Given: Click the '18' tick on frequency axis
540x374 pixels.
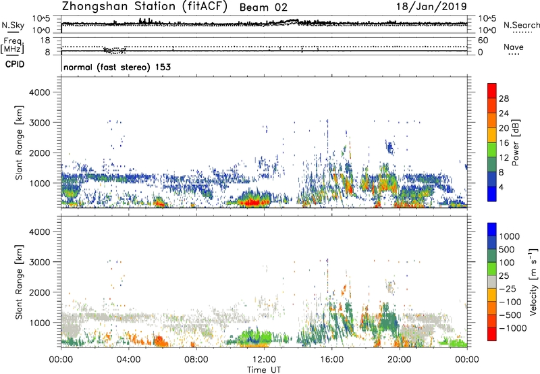Looking at the screenshot, I should (45, 41).
